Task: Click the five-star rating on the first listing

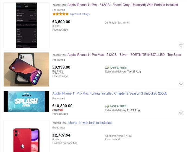Action: tap(60, 14)
